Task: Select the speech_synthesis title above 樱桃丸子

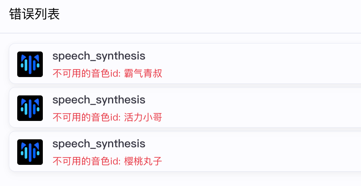Action: click(x=98, y=144)
